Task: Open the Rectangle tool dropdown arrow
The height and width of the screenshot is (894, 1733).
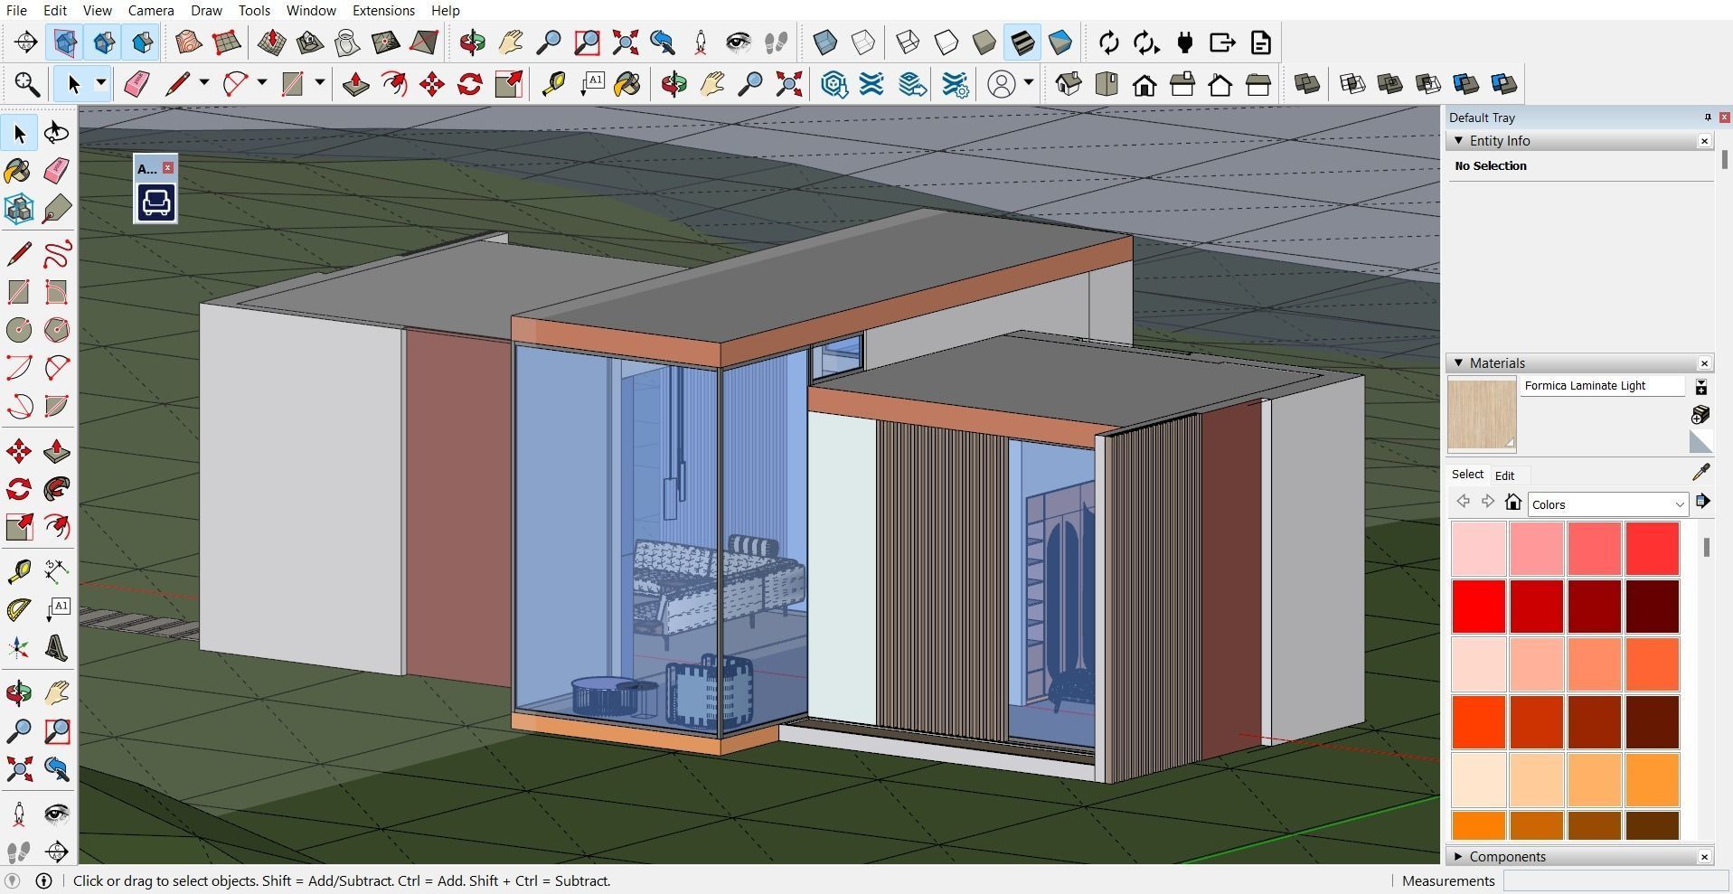Action: point(320,83)
